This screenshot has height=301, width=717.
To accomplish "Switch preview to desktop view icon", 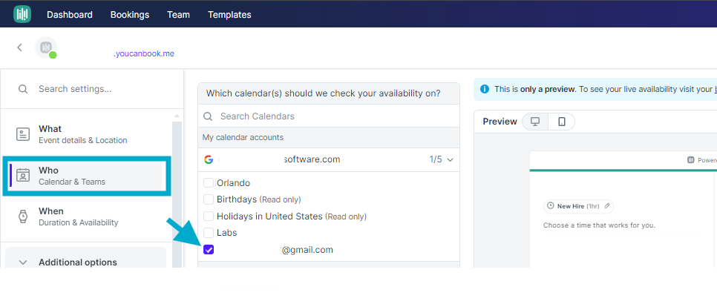I will [535, 122].
